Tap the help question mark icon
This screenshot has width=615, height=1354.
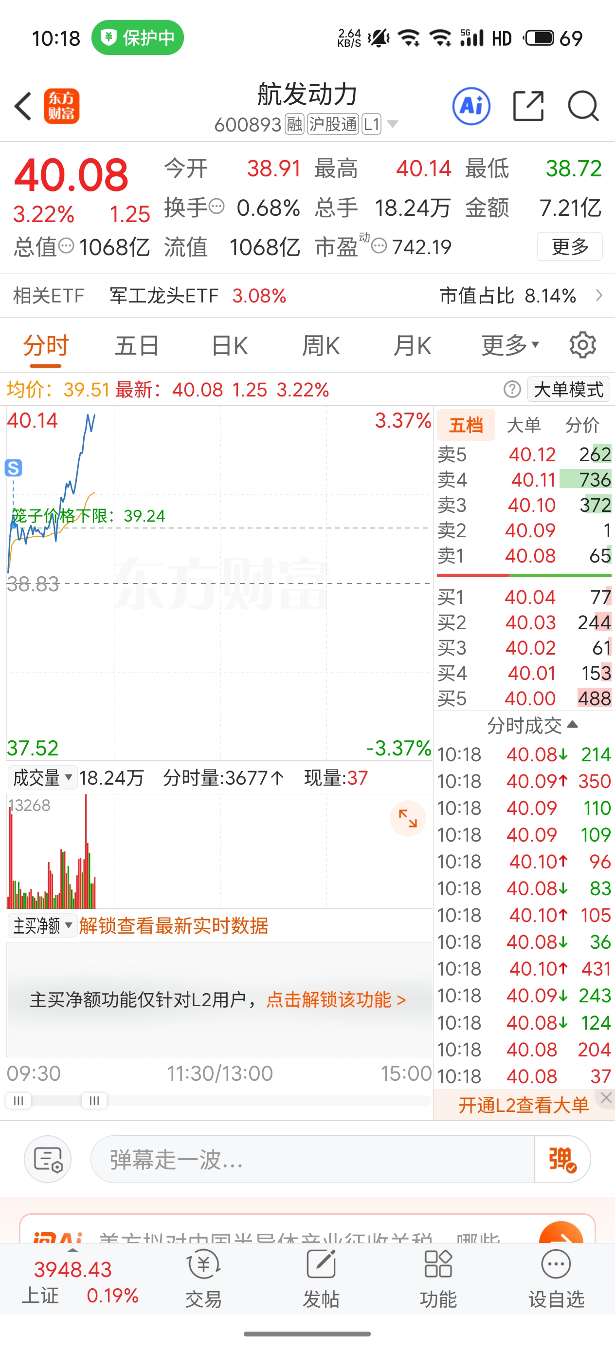(x=512, y=390)
